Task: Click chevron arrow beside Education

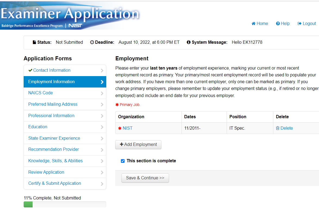Action: (102, 127)
